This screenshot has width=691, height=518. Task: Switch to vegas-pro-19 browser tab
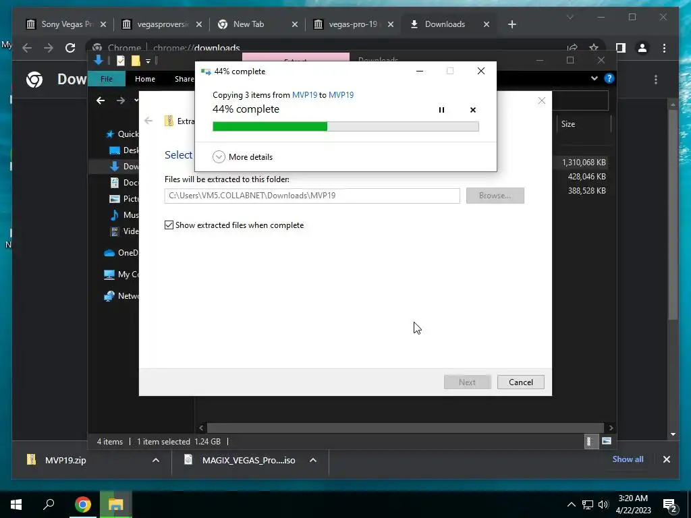(354, 24)
